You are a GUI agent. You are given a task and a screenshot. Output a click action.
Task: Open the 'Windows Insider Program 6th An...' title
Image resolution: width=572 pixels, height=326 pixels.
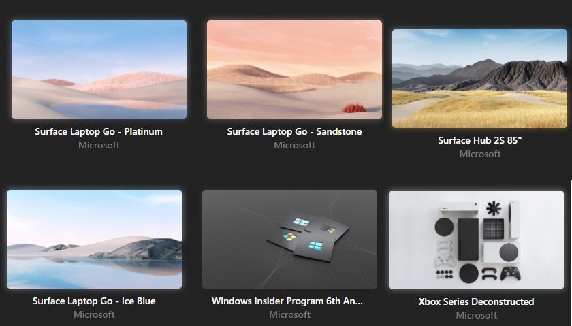(287, 301)
